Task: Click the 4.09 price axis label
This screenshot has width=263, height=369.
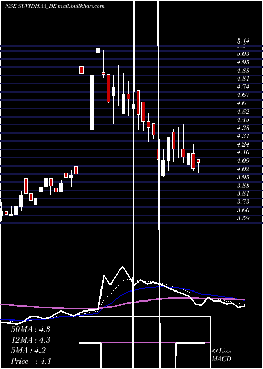Action: coord(243,161)
